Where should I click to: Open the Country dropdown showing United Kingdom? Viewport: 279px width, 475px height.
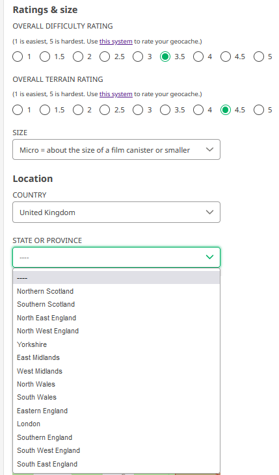tap(116, 212)
